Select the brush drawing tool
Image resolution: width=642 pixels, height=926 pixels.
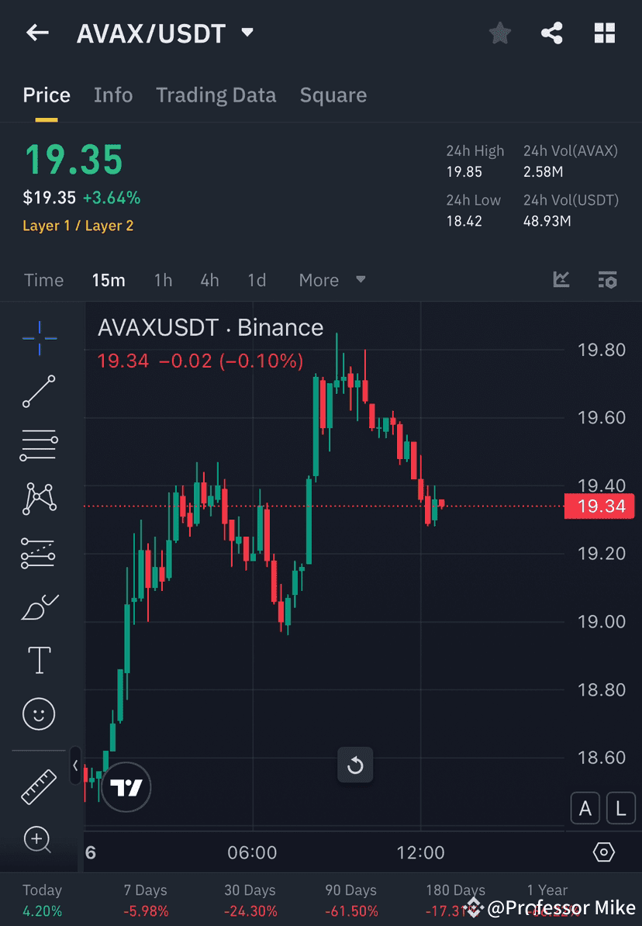pos(39,606)
